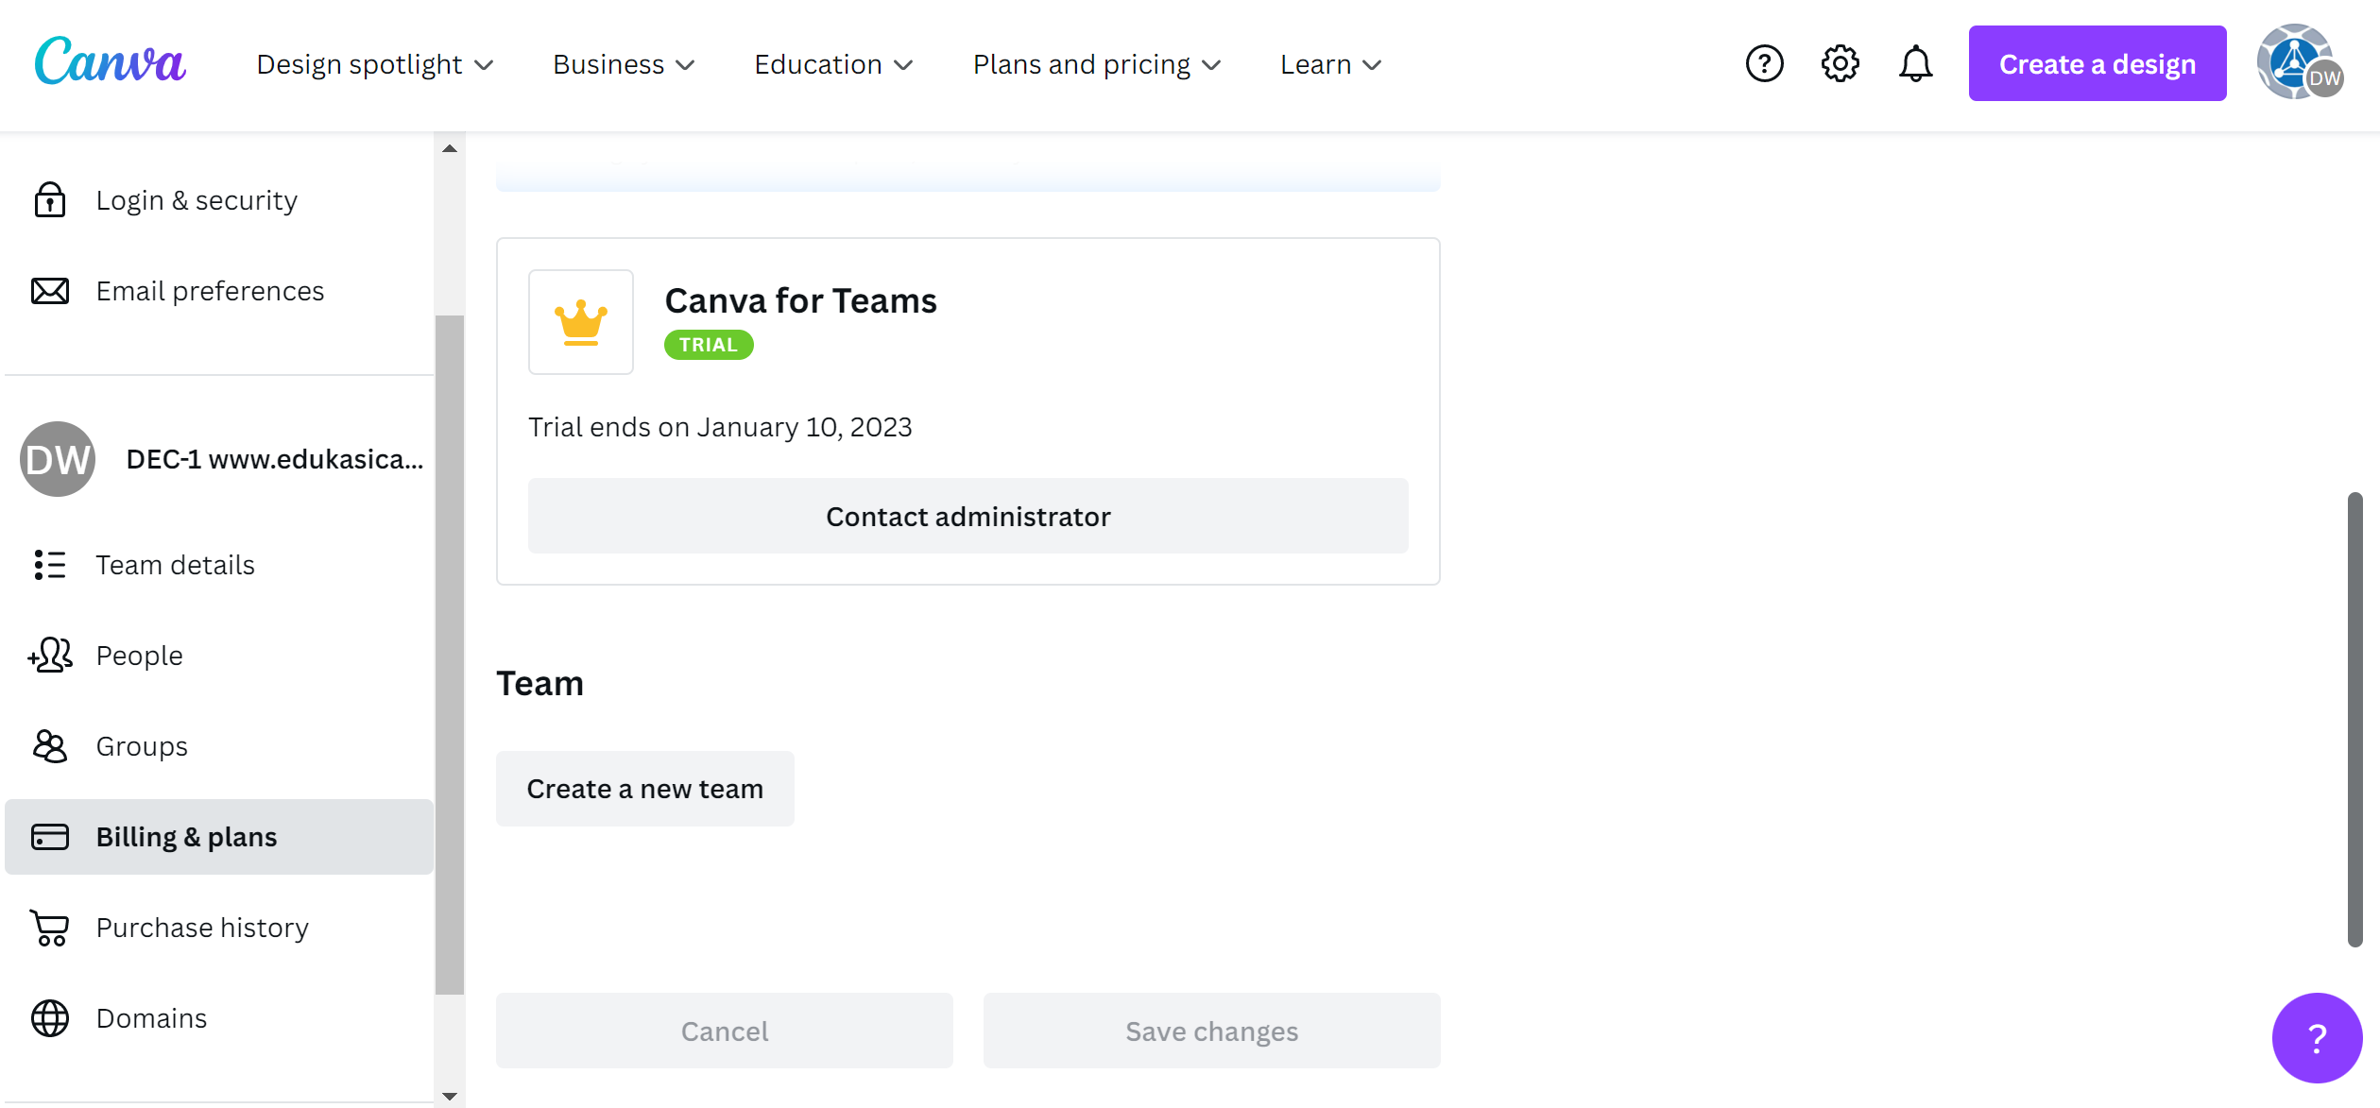2380x1108 pixels.
Task: Open Plans and pricing dropdown
Action: point(1097,64)
